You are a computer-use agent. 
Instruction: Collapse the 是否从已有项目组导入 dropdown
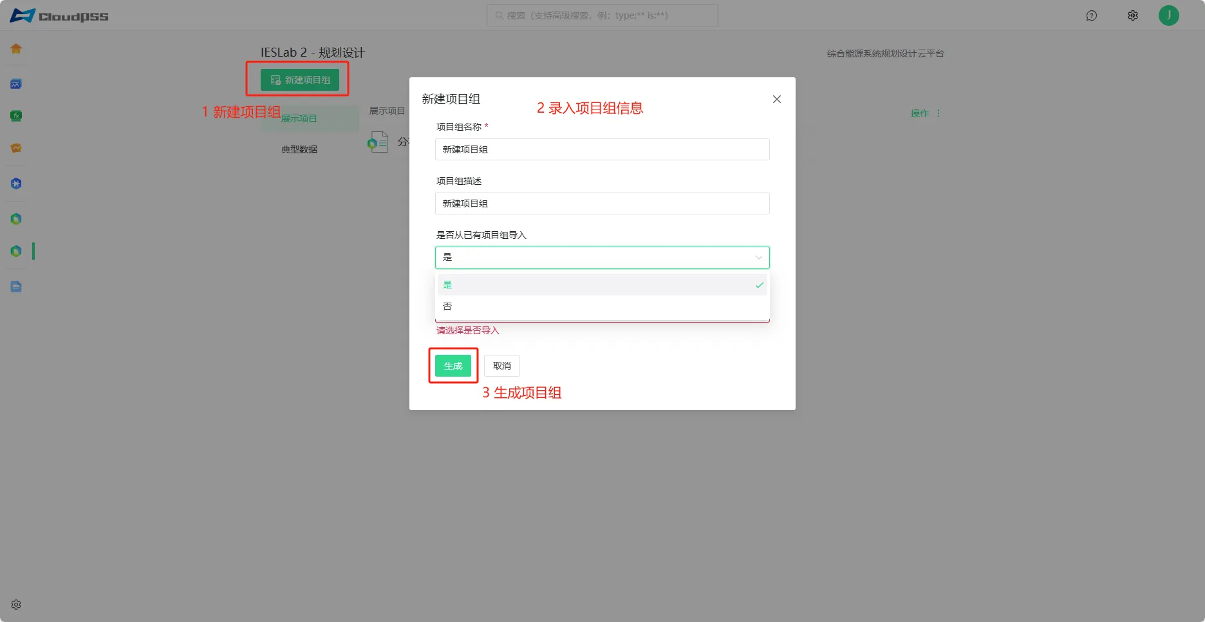point(602,258)
